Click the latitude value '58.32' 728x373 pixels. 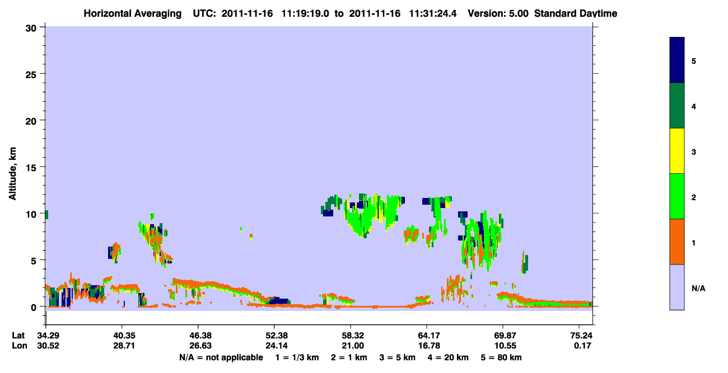(351, 336)
